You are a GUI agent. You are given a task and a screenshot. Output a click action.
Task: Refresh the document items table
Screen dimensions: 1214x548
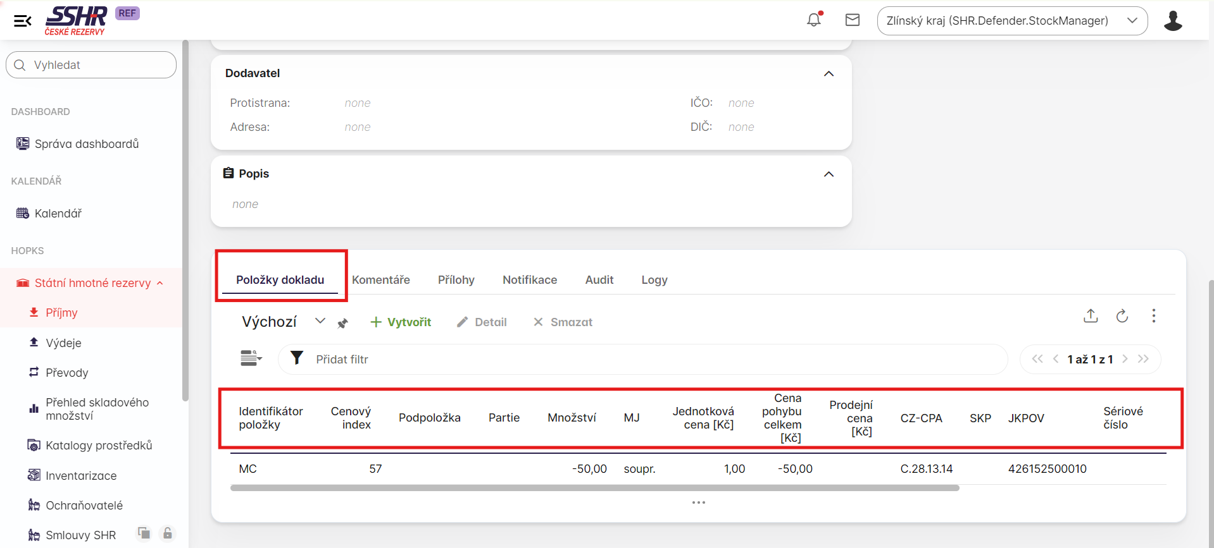pyautogui.click(x=1122, y=316)
